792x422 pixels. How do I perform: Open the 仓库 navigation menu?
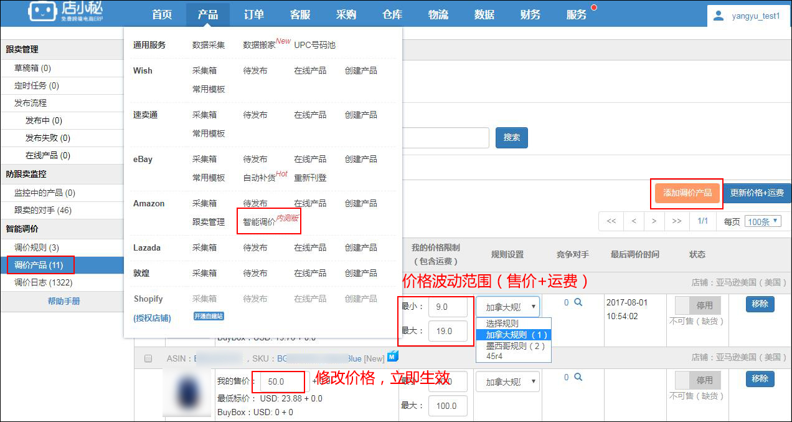click(392, 14)
